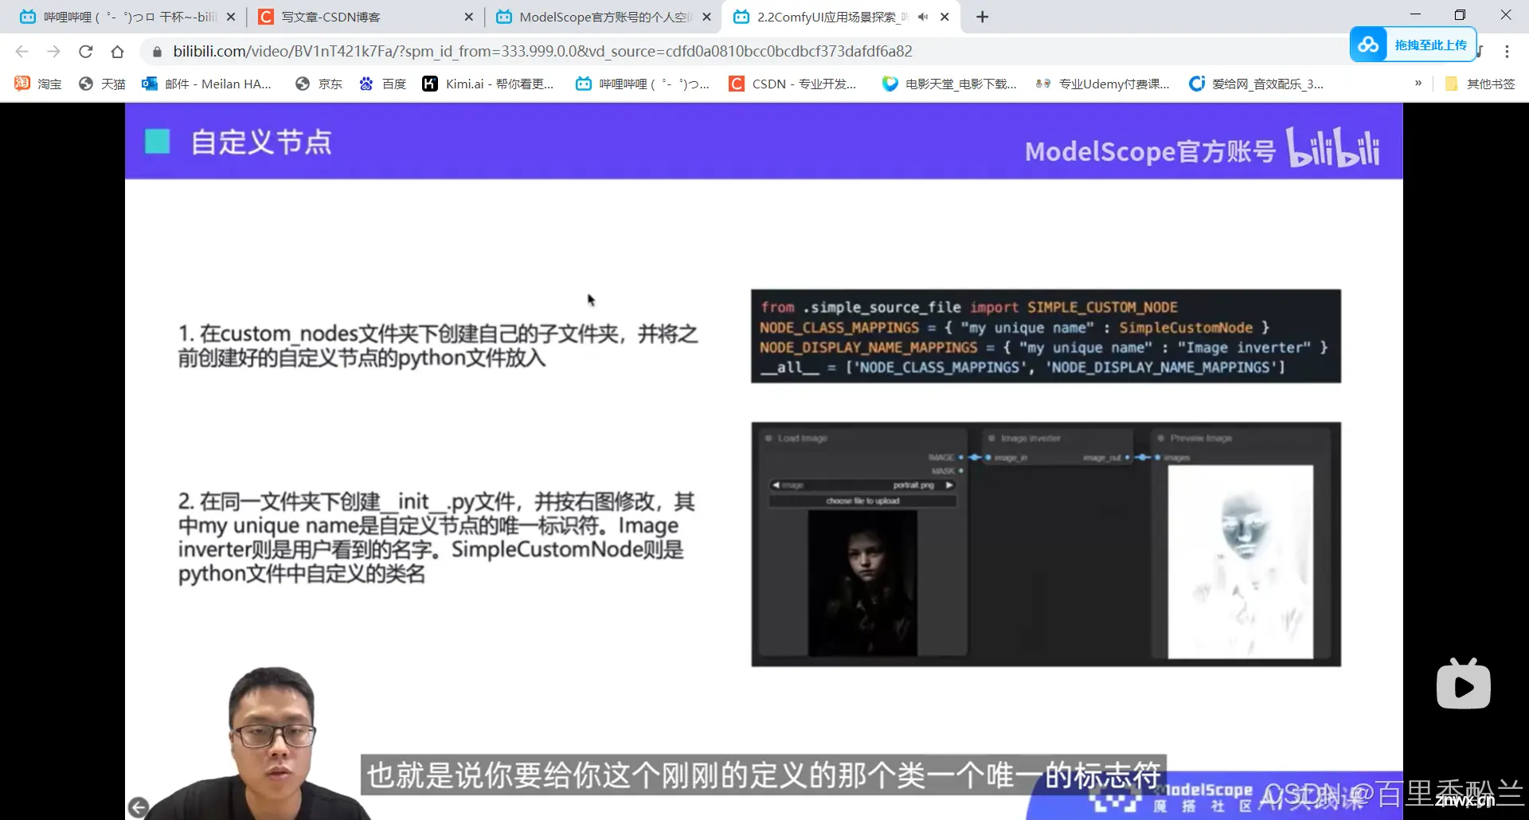Open the 淘宝 bookmark

[38, 84]
